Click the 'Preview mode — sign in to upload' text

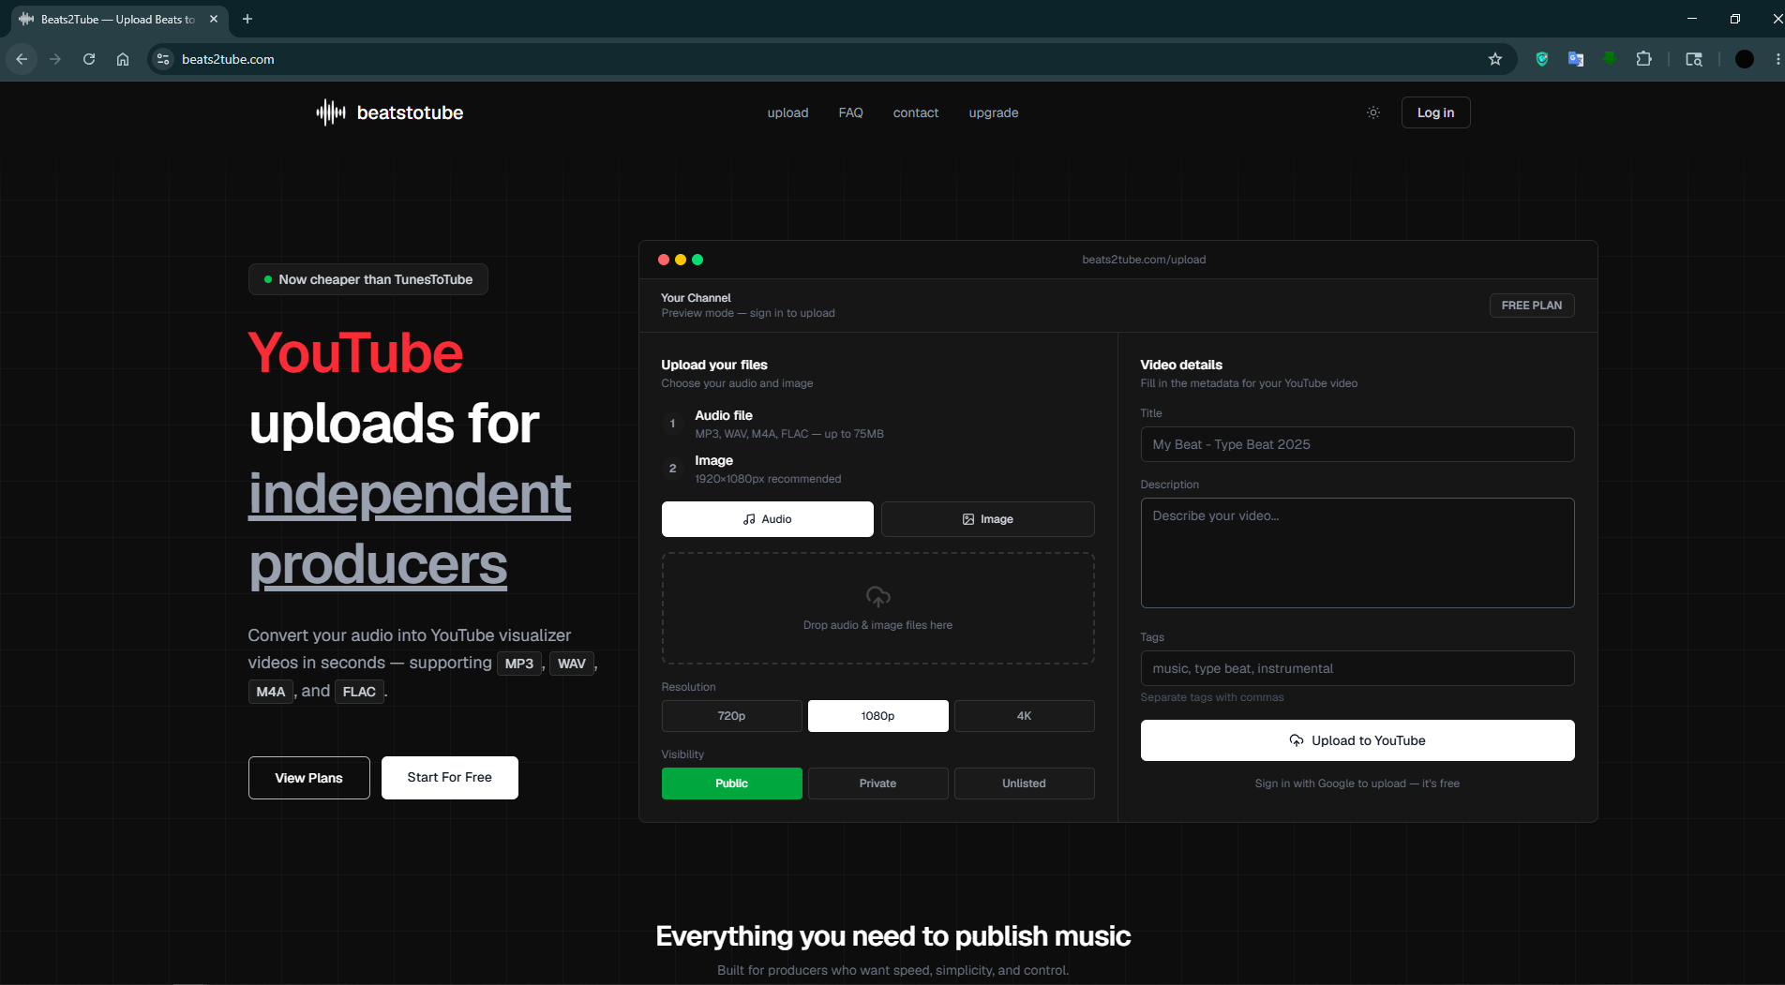(x=748, y=313)
